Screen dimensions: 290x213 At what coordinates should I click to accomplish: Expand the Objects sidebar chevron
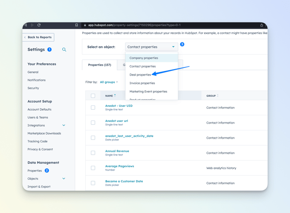point(64,178)
